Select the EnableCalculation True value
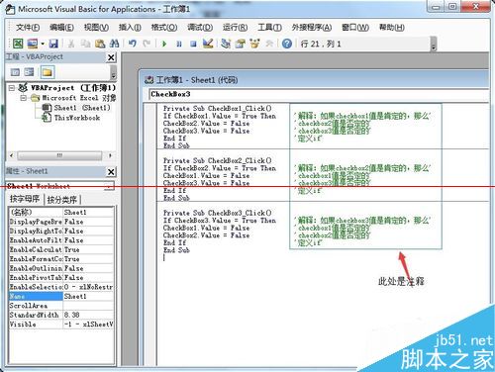The image size is (495, 372). point(88,249)
